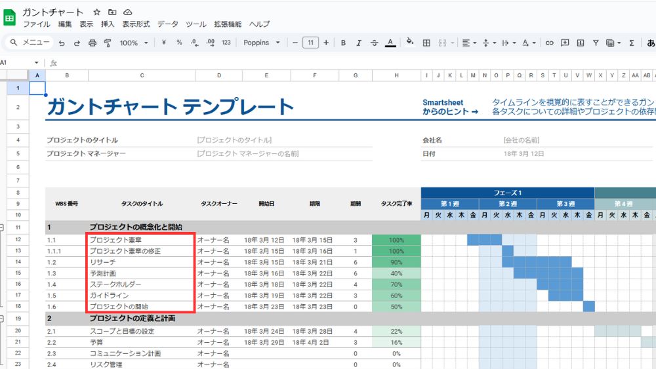
Task: Click the Borders grid icon
Action: [x=426, y=43]
